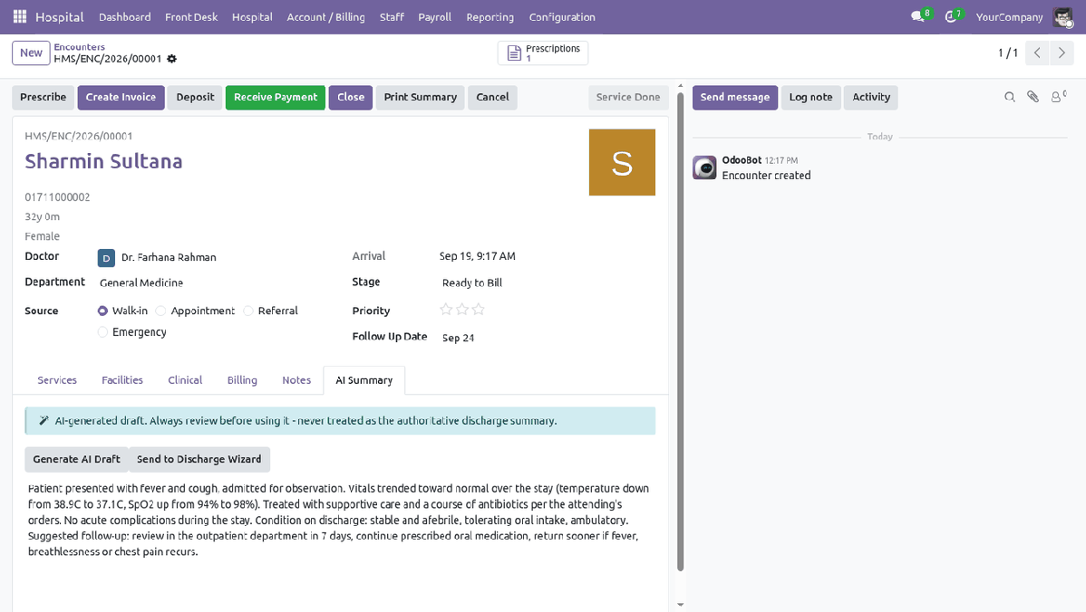This screenshot has width=1086, height=612.
Task: Show followers icon in chatter
Action: pyautogui.click(x=1057, y=97)
